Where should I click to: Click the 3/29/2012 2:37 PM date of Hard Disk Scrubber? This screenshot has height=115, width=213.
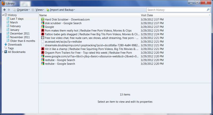pyautogui.click(x=152, y=19)
